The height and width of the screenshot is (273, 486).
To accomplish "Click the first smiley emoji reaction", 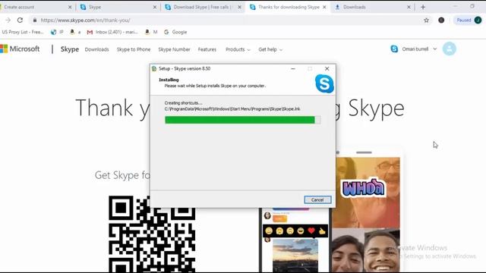I will [x=269, y=231].
